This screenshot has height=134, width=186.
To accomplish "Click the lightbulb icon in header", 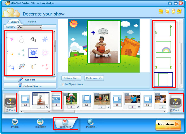I will coord(173,11).
